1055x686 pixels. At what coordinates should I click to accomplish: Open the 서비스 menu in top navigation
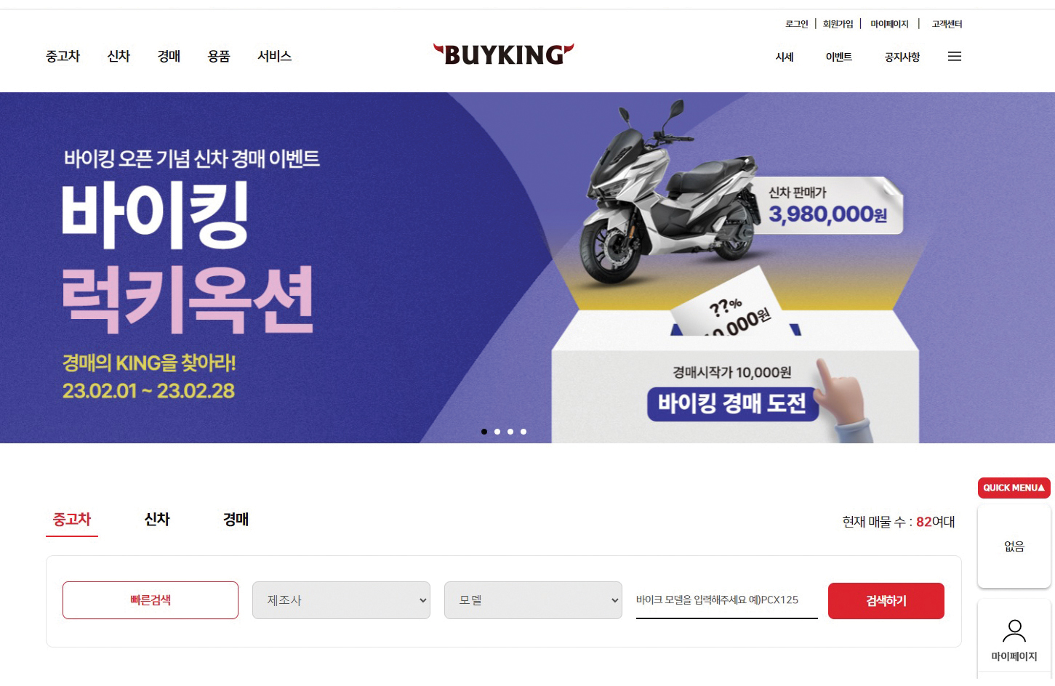[274, 56]
